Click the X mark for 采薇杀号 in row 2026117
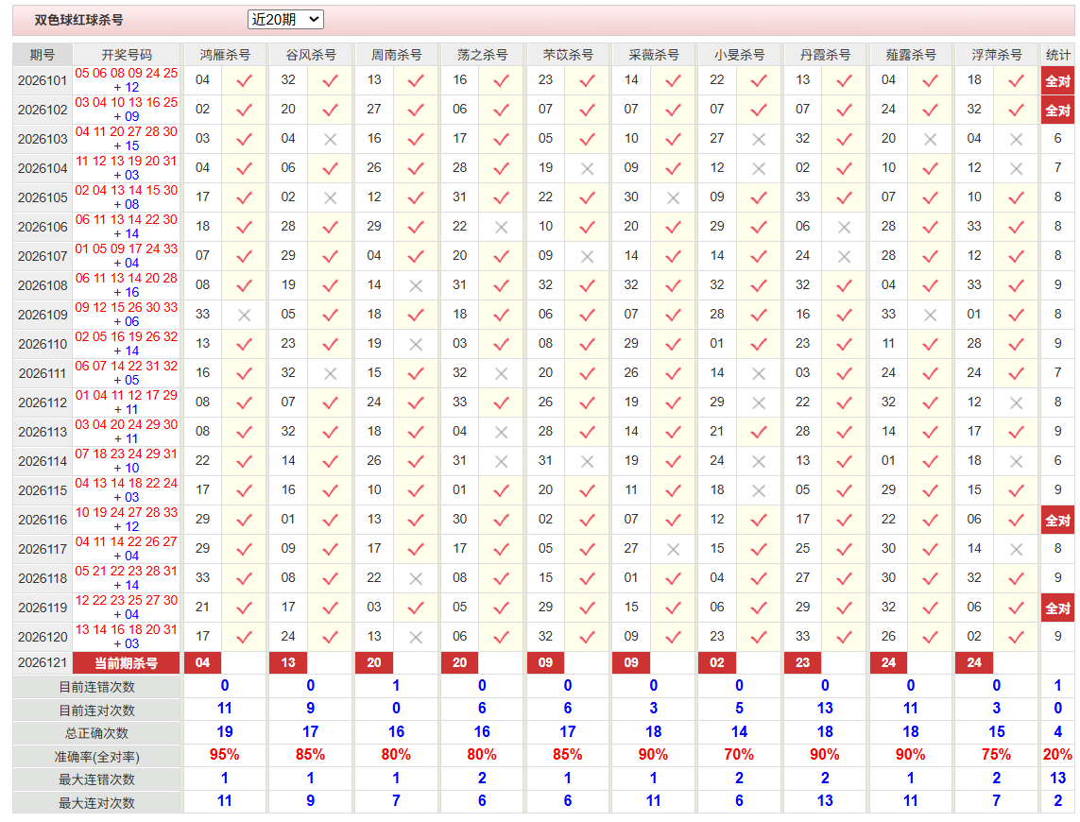The image size is (1080, 822). coord(673,550)
